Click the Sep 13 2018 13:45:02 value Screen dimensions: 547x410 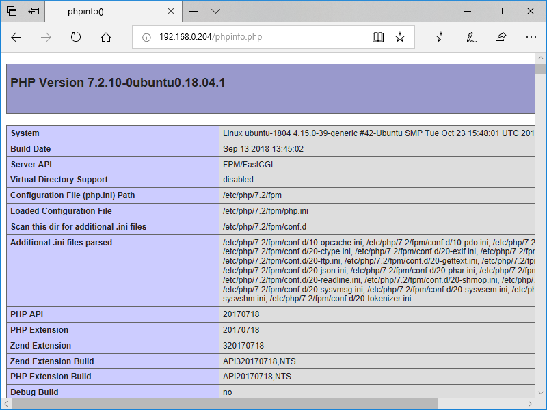(x=263, y=149)
